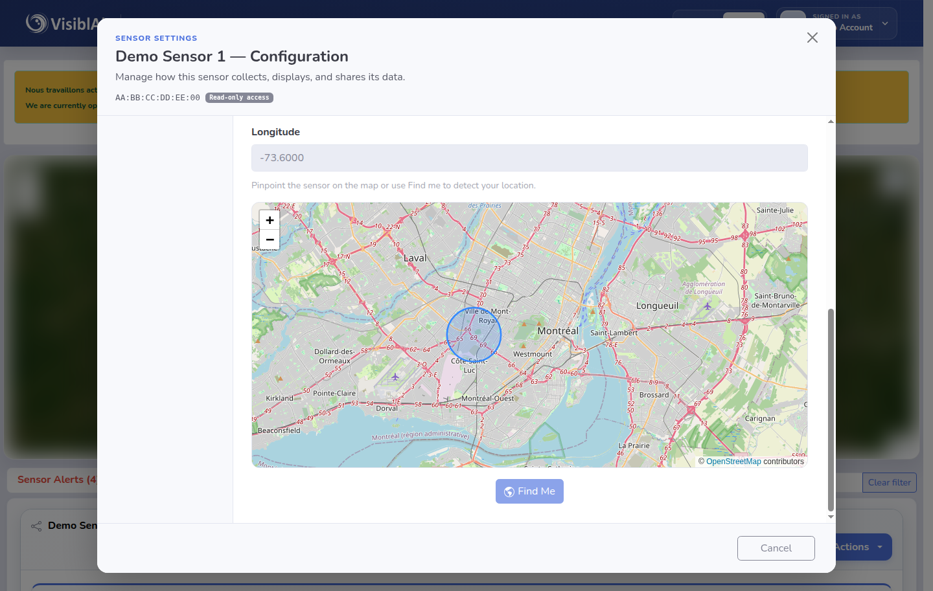Click the Longitude input field
The image size is (933, 591).
pos(529,158)
